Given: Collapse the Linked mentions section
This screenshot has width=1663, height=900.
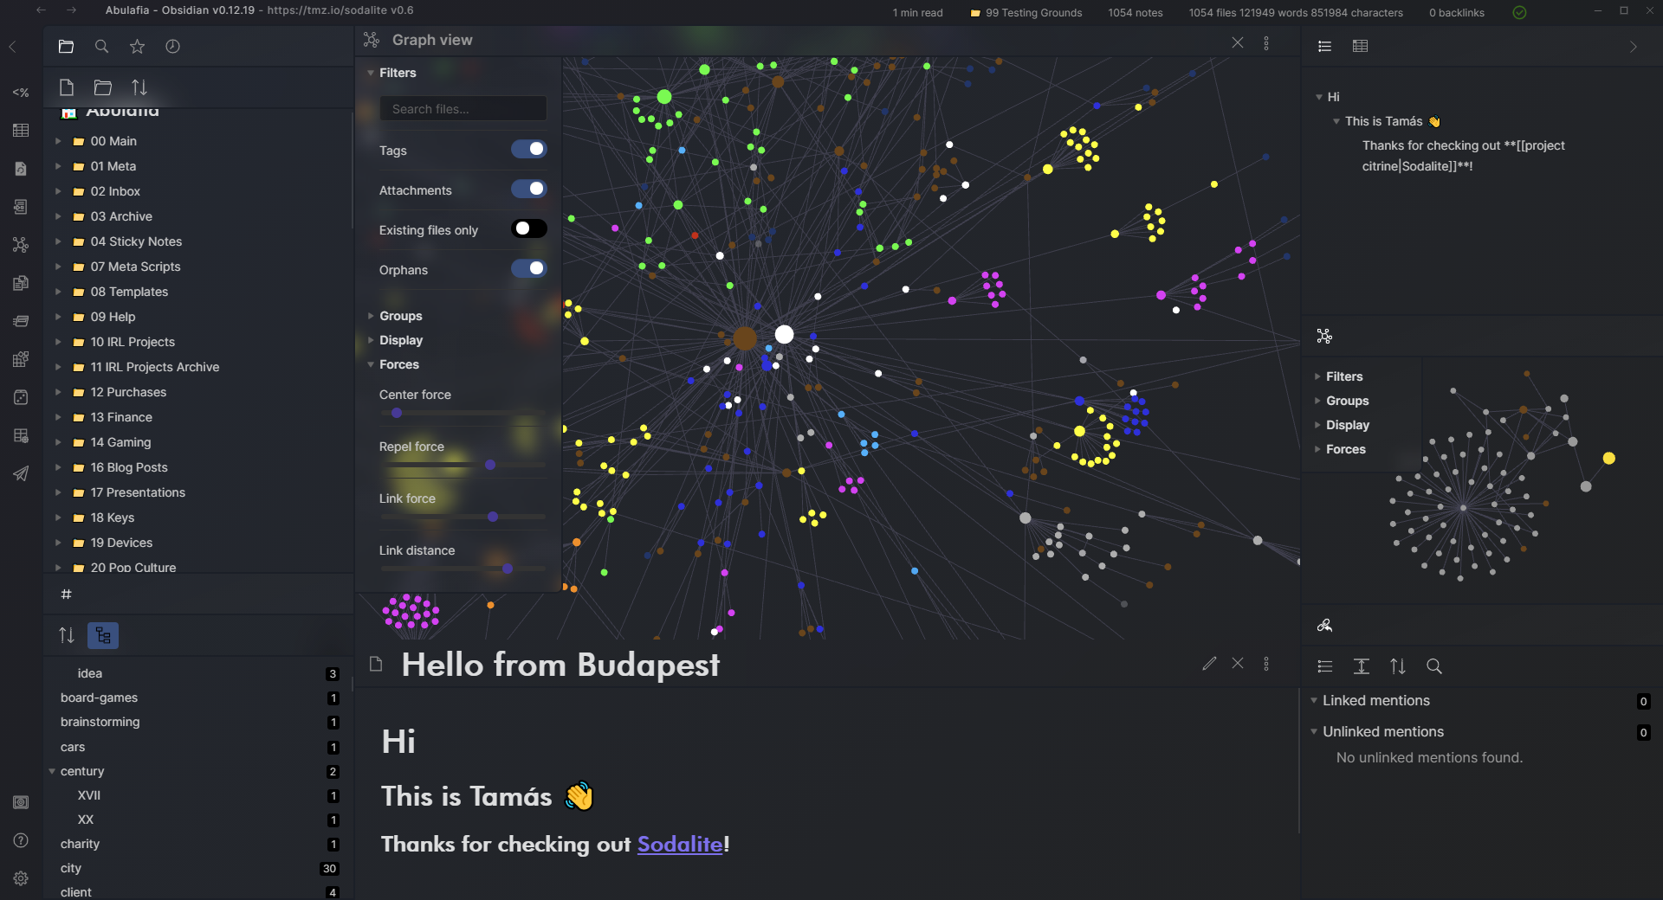Looking at the screenshot, I should click(1314, 700).
